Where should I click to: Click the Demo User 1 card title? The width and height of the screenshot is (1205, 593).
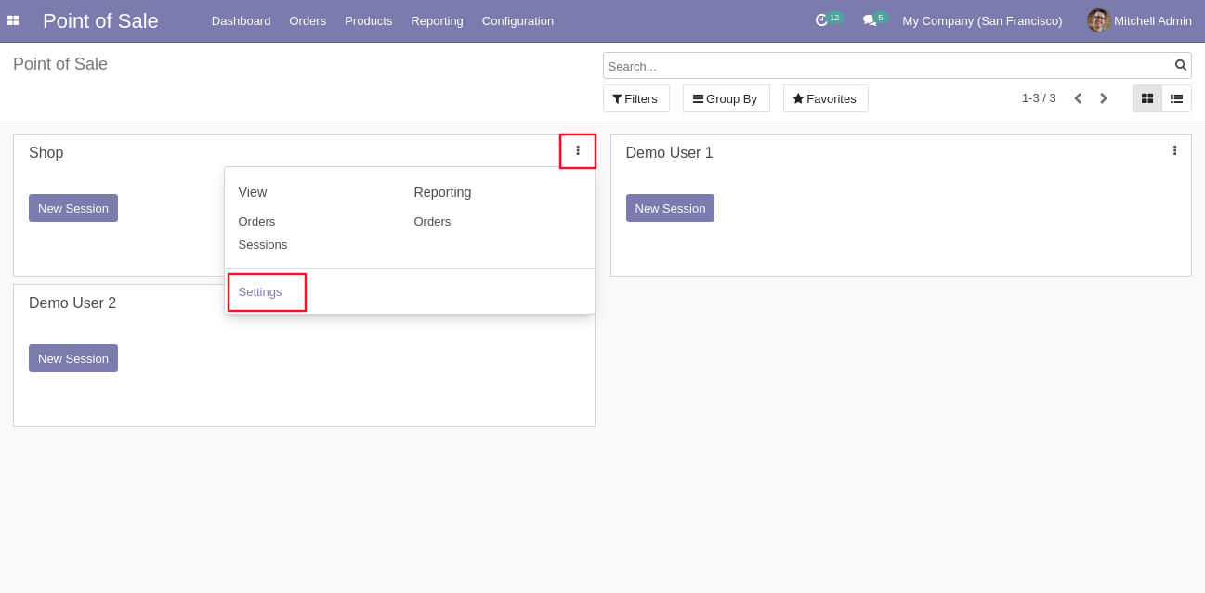pos(670,152)
